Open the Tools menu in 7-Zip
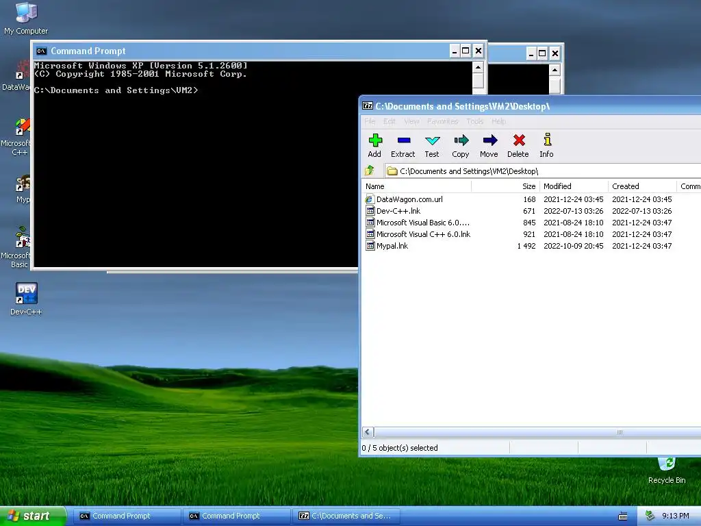This screenshot has width=701, height=526. [475, 121]
